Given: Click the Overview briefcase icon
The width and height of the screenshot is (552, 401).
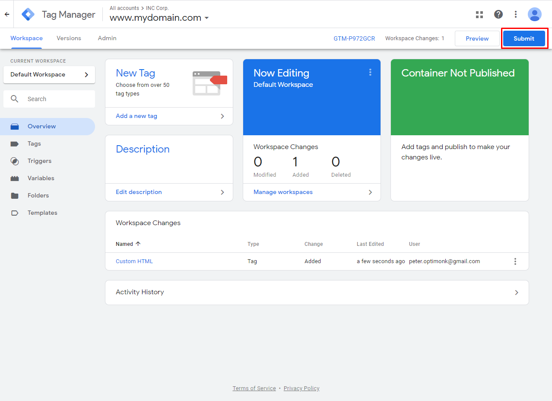Looking at the screenshot, I should (15, 127).
